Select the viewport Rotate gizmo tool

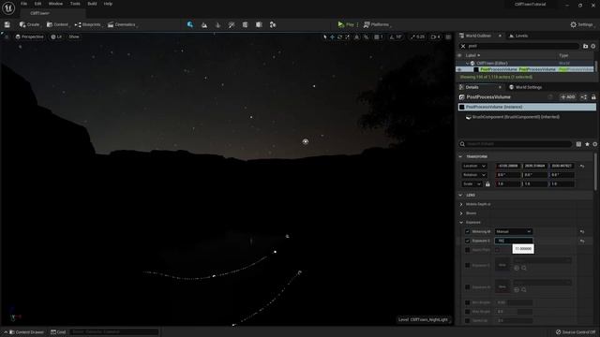pyautogui.click(x=339, y=37)
